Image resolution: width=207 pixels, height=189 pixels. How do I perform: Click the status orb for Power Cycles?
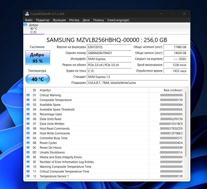pos(28,143)
